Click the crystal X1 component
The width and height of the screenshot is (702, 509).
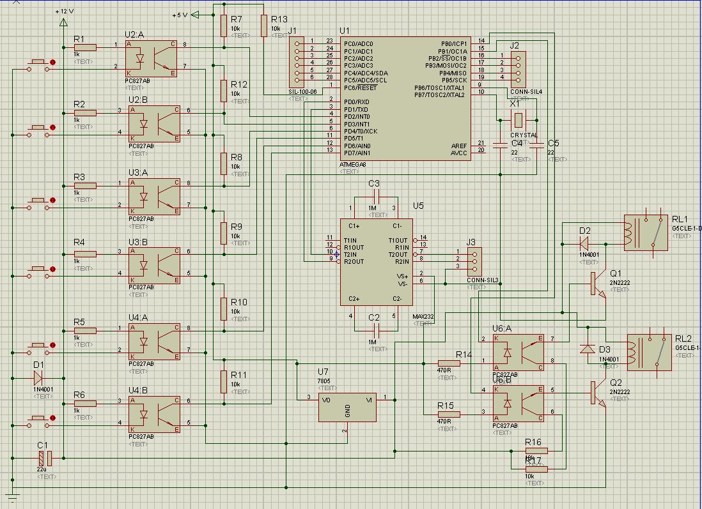pos(518,119)
